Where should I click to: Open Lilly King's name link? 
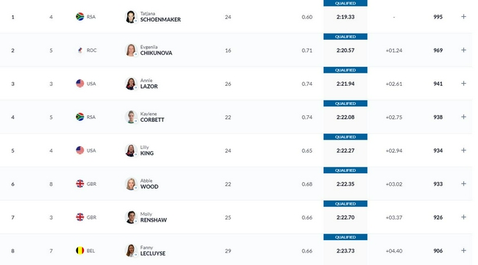coord(147,150)
